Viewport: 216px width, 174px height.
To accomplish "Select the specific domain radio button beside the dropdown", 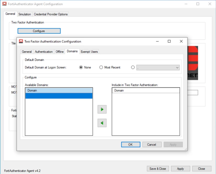I will pyautogui.click(x=133, y=68).
